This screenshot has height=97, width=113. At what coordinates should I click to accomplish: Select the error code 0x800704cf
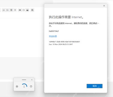(54, 31)
